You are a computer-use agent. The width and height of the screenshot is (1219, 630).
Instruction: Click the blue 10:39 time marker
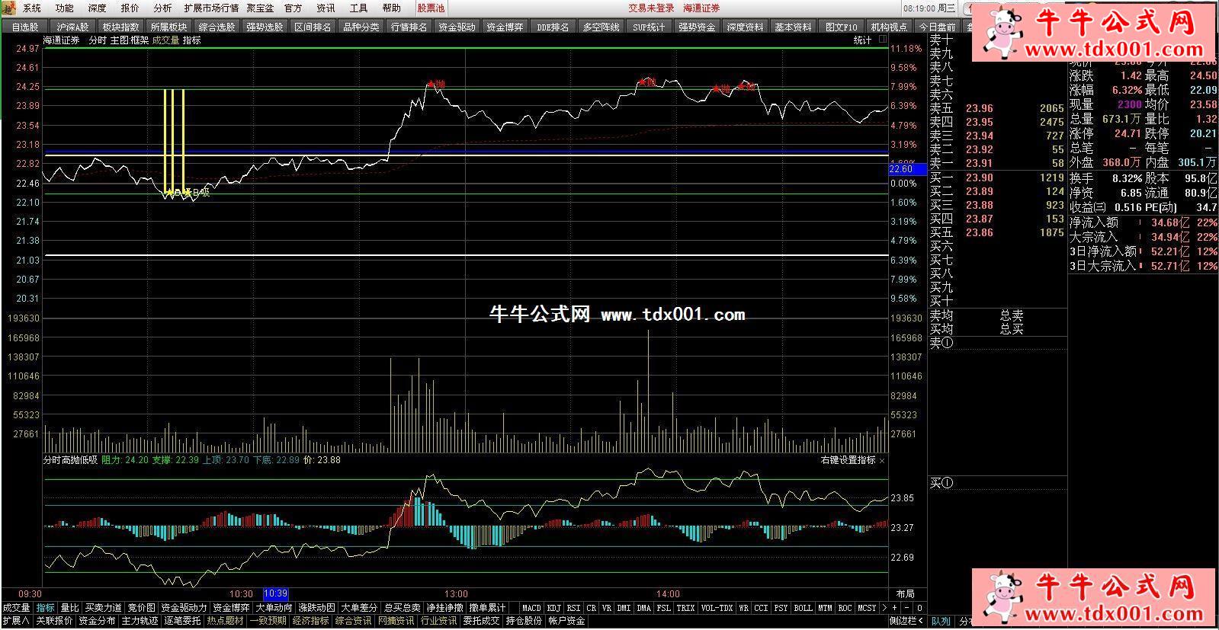[275, 593]
